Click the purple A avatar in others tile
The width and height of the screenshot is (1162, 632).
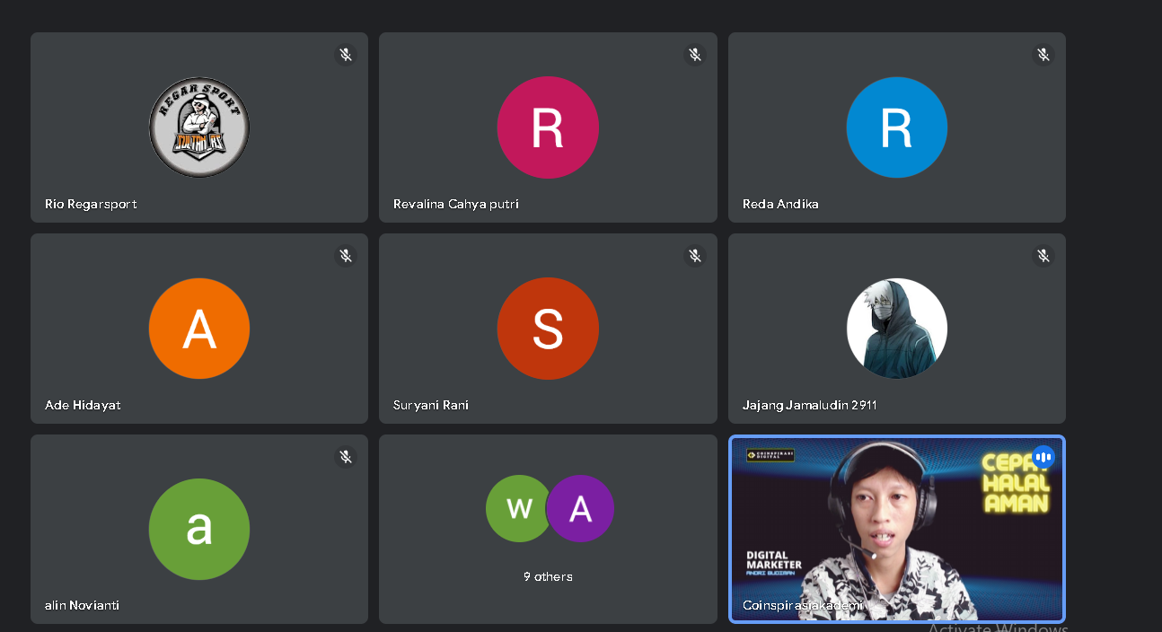pyautogui.click(x=581, y=508)
